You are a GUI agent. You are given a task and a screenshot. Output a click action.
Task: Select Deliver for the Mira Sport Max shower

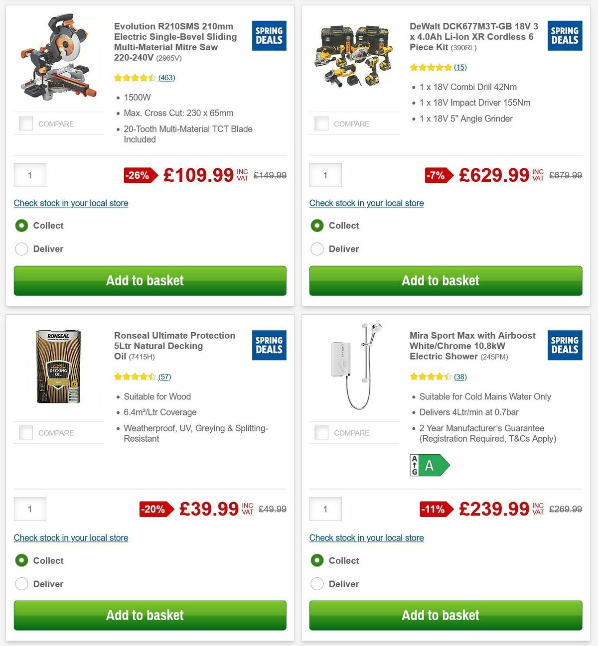click(x=317, y=583)
